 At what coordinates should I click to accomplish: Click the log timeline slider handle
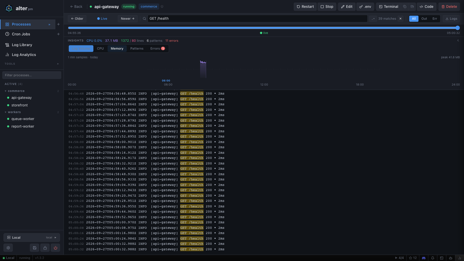pos(458,28)
